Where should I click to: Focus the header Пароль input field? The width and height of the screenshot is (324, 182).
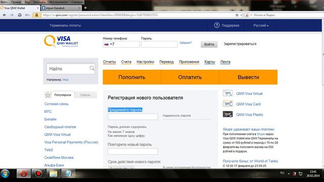pos(159,44)
